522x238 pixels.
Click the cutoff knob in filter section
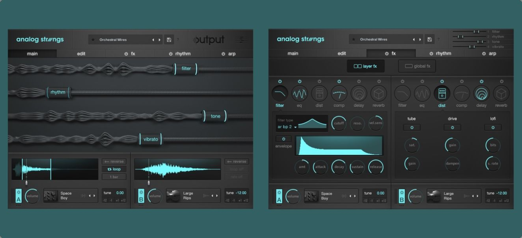(x=339, y=123)
